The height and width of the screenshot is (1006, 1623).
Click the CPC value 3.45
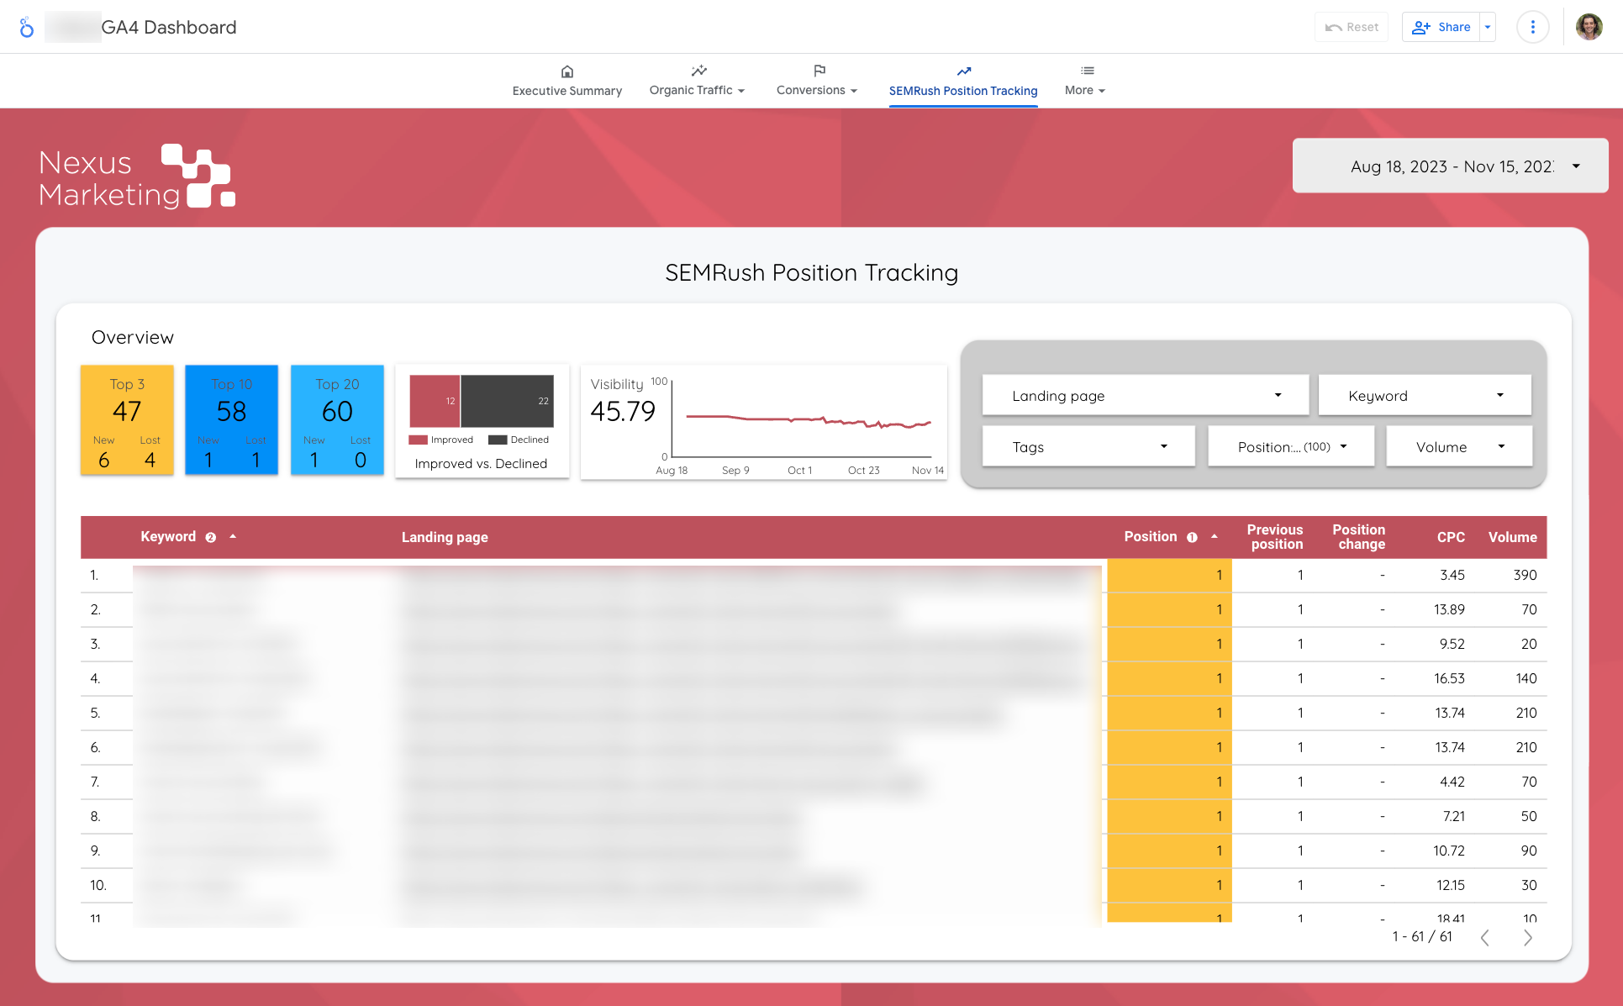1452,575
